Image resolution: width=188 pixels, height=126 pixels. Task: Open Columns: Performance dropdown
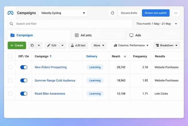(x=131, y=45)
